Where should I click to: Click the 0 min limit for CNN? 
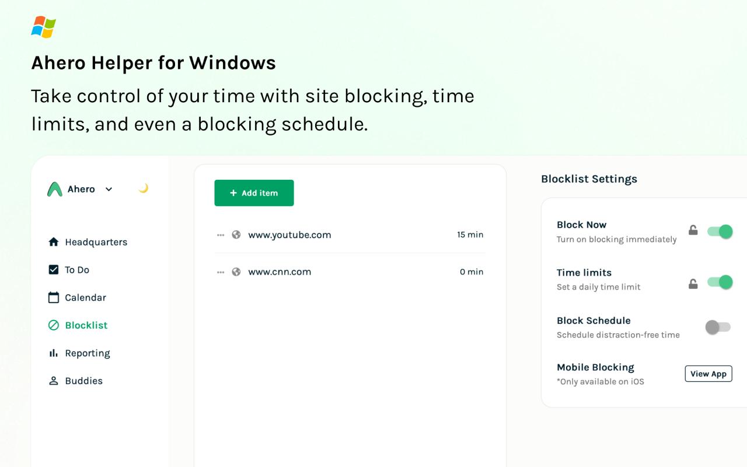(x=472, y=272)
